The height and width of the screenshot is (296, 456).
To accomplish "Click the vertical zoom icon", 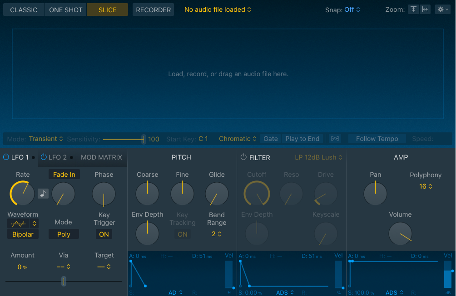I will click(413, 9).
